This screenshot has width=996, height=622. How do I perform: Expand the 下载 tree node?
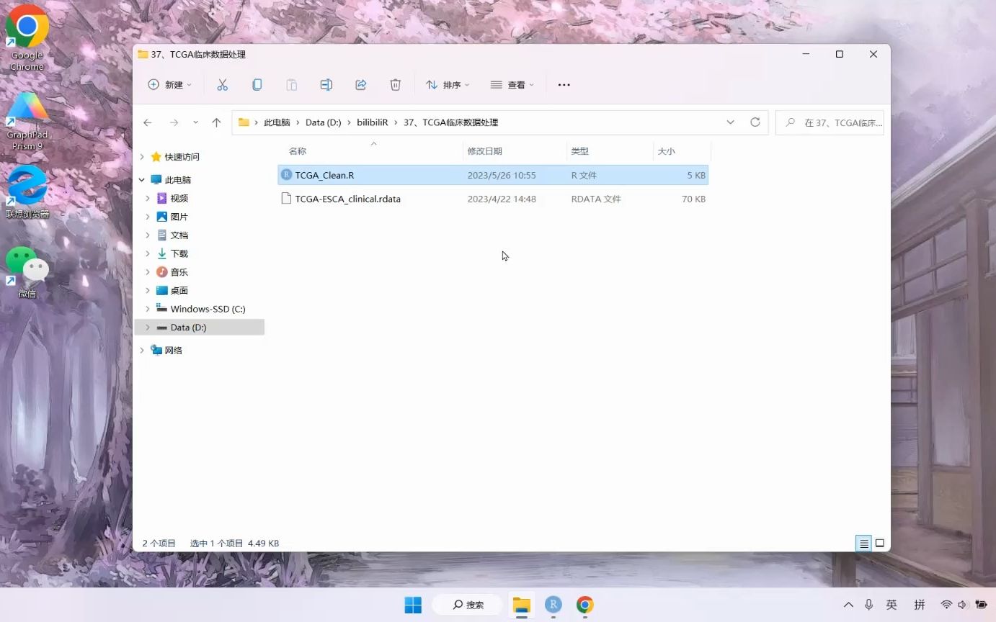148,253
